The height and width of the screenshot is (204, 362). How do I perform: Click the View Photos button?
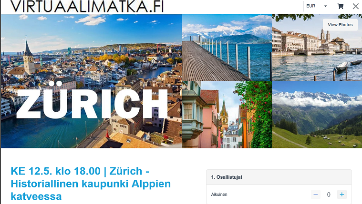pyautogui.click(x=340, y=25)
